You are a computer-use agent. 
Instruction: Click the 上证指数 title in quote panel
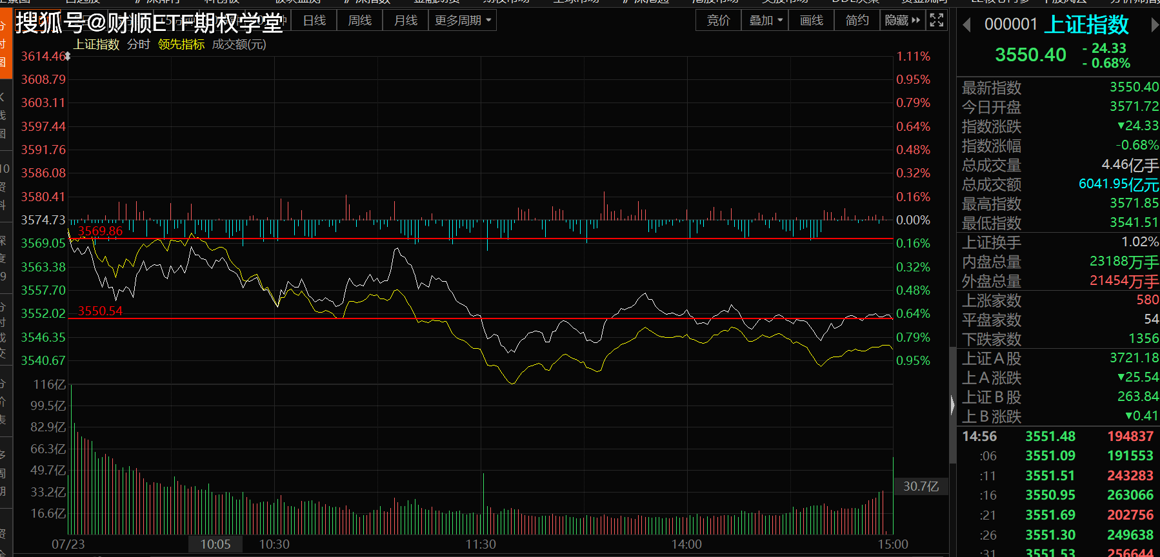[x=1086, y=24]
